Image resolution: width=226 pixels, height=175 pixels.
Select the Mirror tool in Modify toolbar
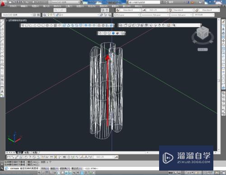(223, 29)
